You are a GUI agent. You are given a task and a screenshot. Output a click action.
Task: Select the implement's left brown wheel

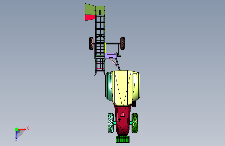[x=91, y=43]
